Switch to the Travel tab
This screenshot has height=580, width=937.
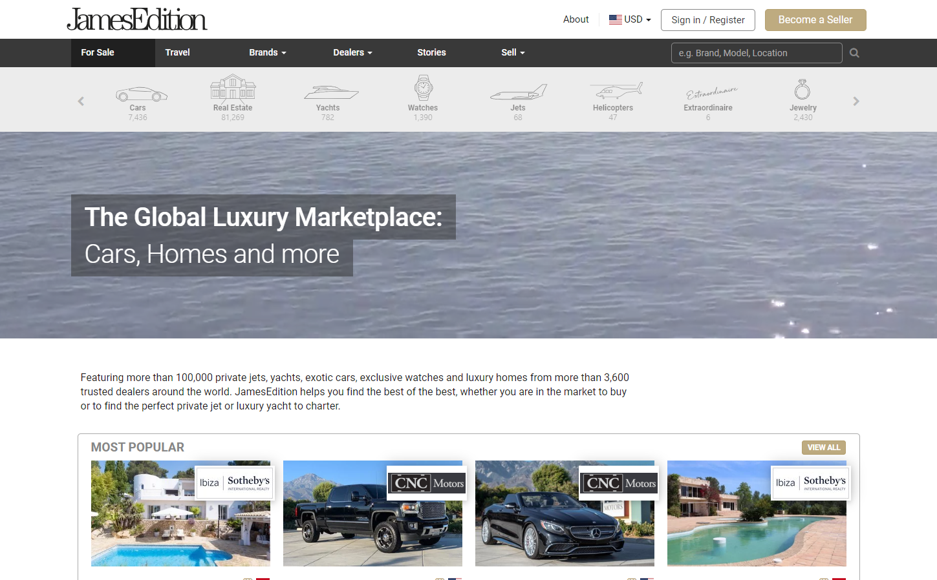tap(177, 52)
